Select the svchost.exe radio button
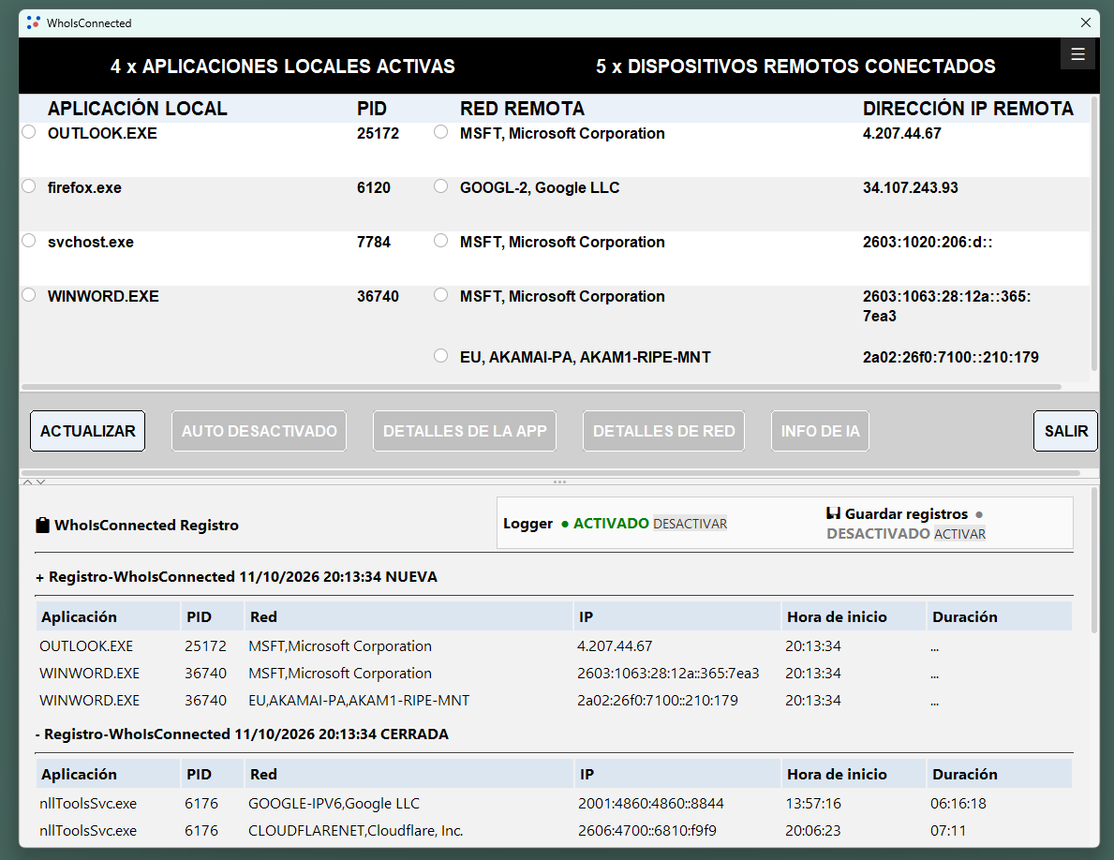Screen dimensions: 1114x860 tap(28, 240)
